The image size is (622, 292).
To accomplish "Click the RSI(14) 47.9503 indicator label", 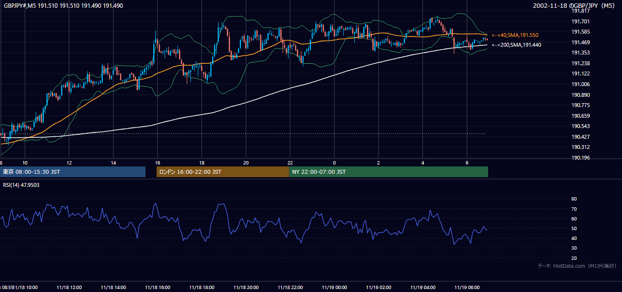I will coord(21,185).
